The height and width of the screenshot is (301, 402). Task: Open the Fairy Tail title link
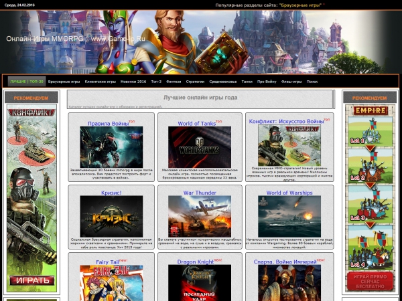tap(107, 262)
